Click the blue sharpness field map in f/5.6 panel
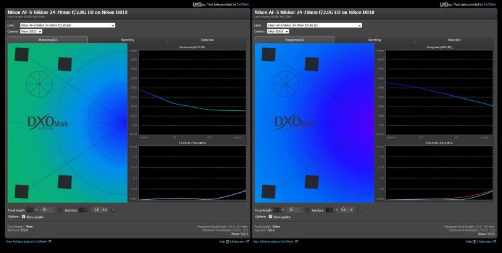This screenshot has width=502, height=253. point(314,123)
